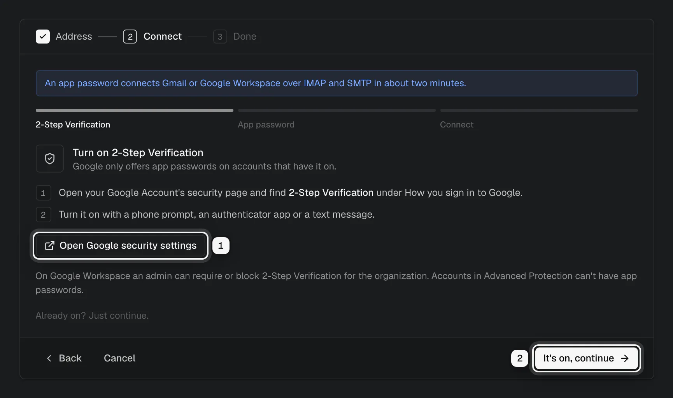This screenshot has height=398, width=673.
Task: Open Google security settings button
Action: click(x=121, y=246)
